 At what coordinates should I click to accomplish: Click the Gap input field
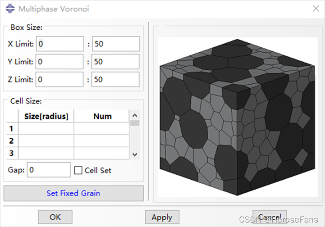[x=49, y=170]
